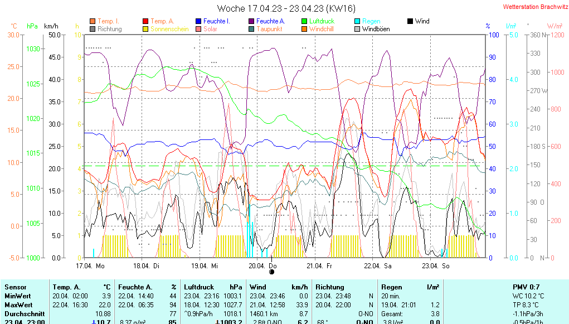
Task: Click the red Temp. A. legend swatch
Action: tap(145, 21)
